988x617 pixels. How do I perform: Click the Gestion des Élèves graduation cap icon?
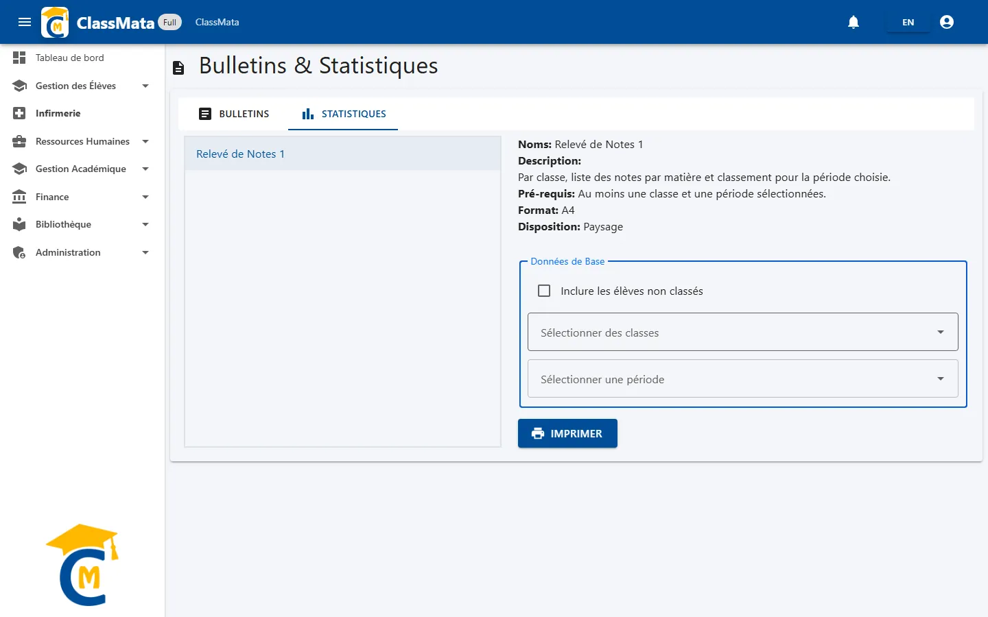[19, 86]
